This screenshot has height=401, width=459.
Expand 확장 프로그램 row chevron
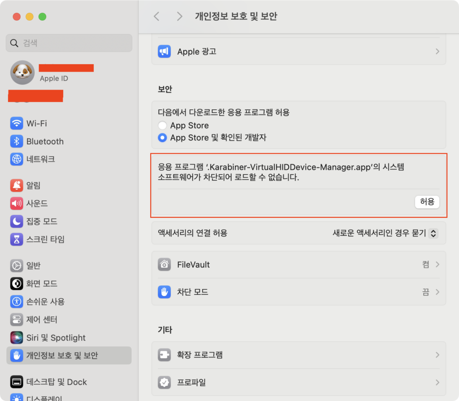(437, 355)
